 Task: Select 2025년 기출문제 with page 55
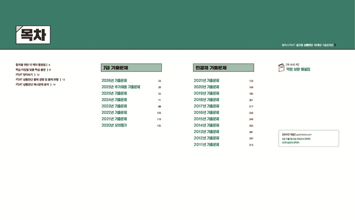[x=114, y=93]
